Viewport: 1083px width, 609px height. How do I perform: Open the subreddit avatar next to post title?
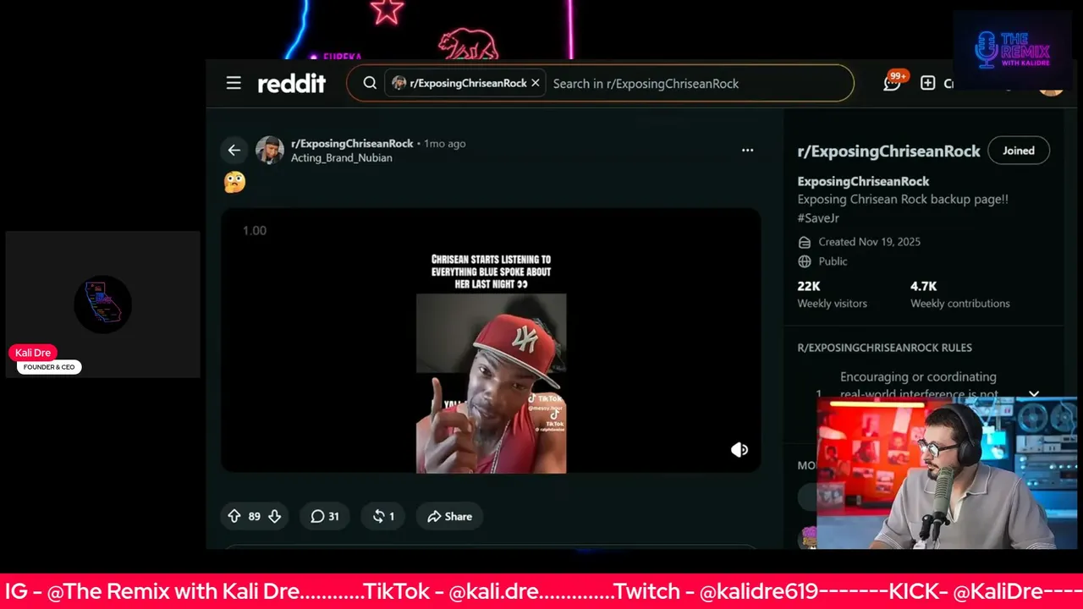270,150
